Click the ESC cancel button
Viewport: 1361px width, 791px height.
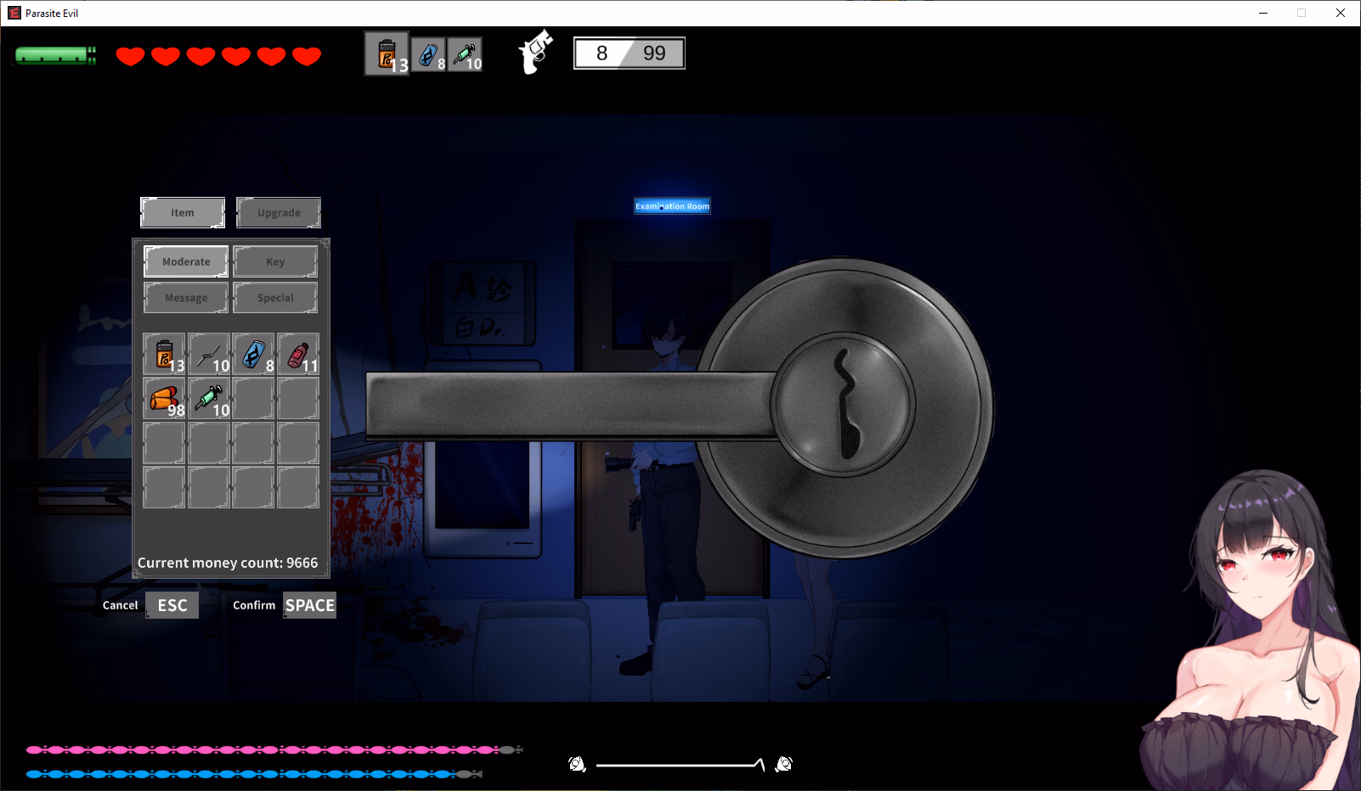point(172,605)
